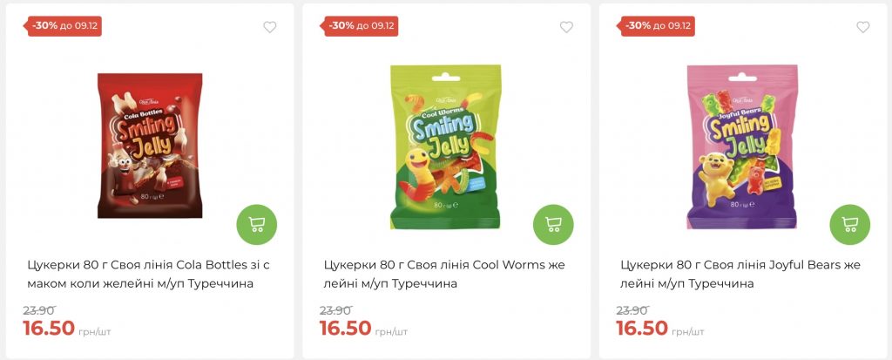The image size is (892, 360).
Task: View the Cool Worms package photo
Action: tap(445, 146)
